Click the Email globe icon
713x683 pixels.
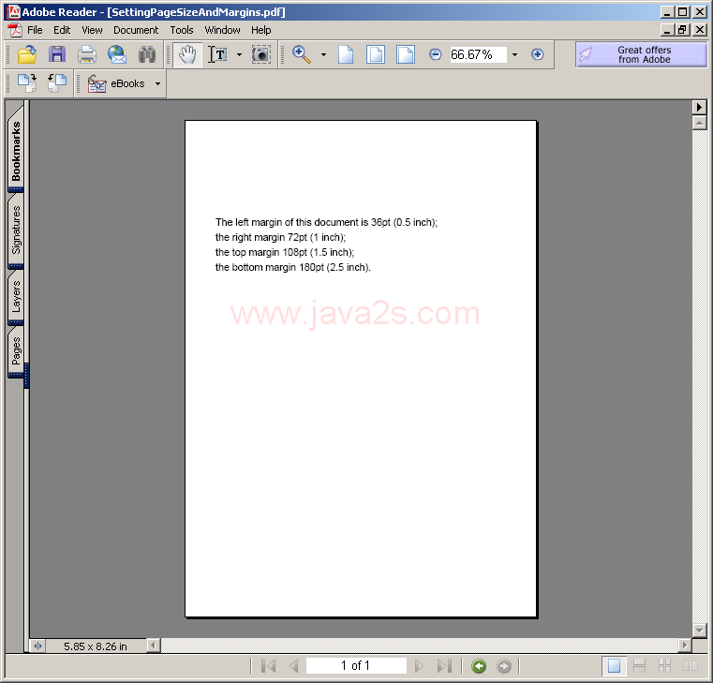point(117,54)
